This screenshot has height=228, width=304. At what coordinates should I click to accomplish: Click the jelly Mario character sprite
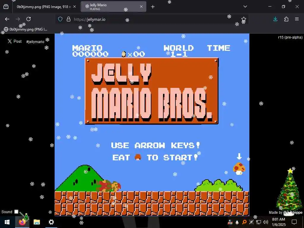pos(109,186)
